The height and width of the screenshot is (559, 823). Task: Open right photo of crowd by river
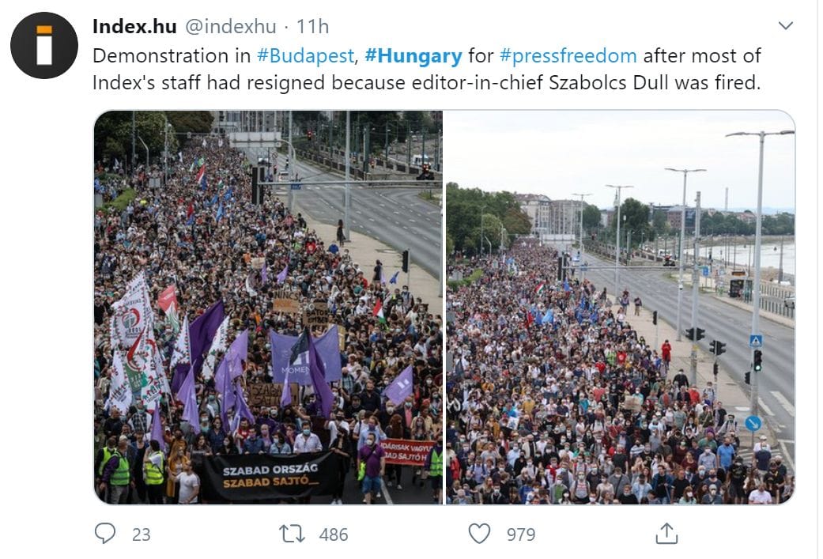[620, 307]
